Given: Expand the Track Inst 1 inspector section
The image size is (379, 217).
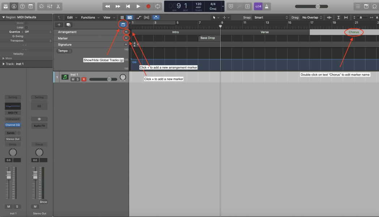Looking at the screenshot, I should pos(3,64).
